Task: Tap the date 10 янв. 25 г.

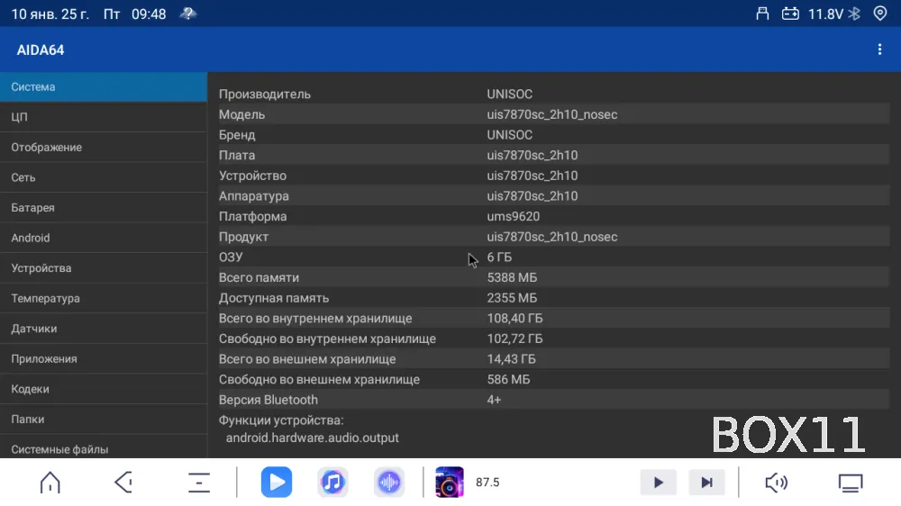Action: point(50,14)
